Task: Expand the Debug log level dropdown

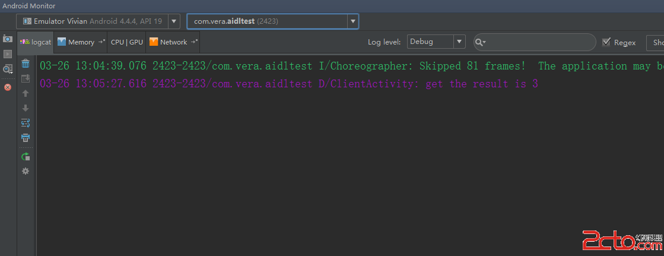Action: click(436, 42)
